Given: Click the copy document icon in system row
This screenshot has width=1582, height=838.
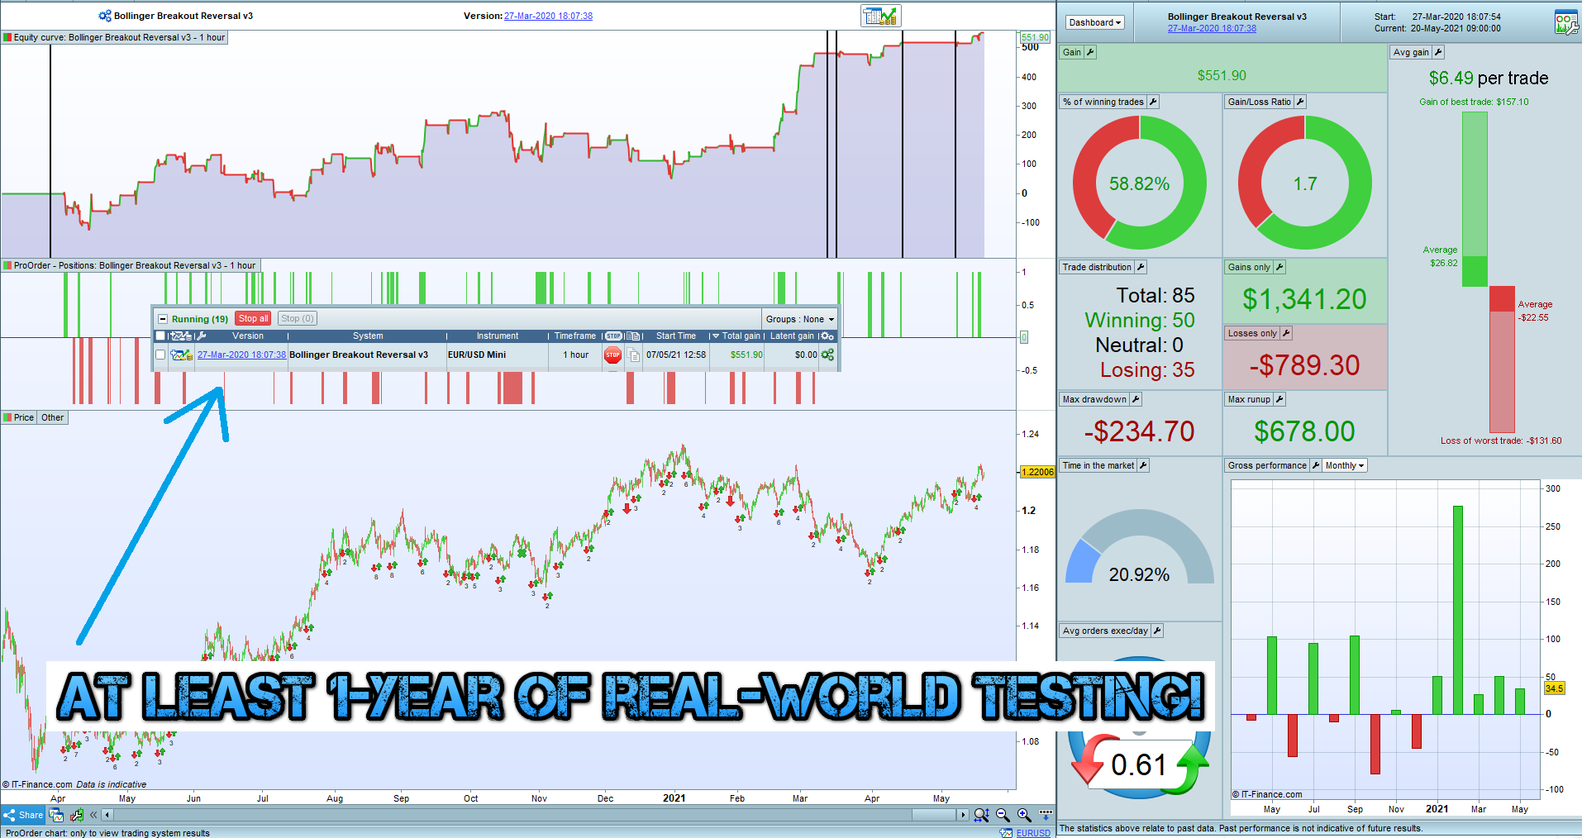Looking at the screenshot, I should click(x=633, y=355).
